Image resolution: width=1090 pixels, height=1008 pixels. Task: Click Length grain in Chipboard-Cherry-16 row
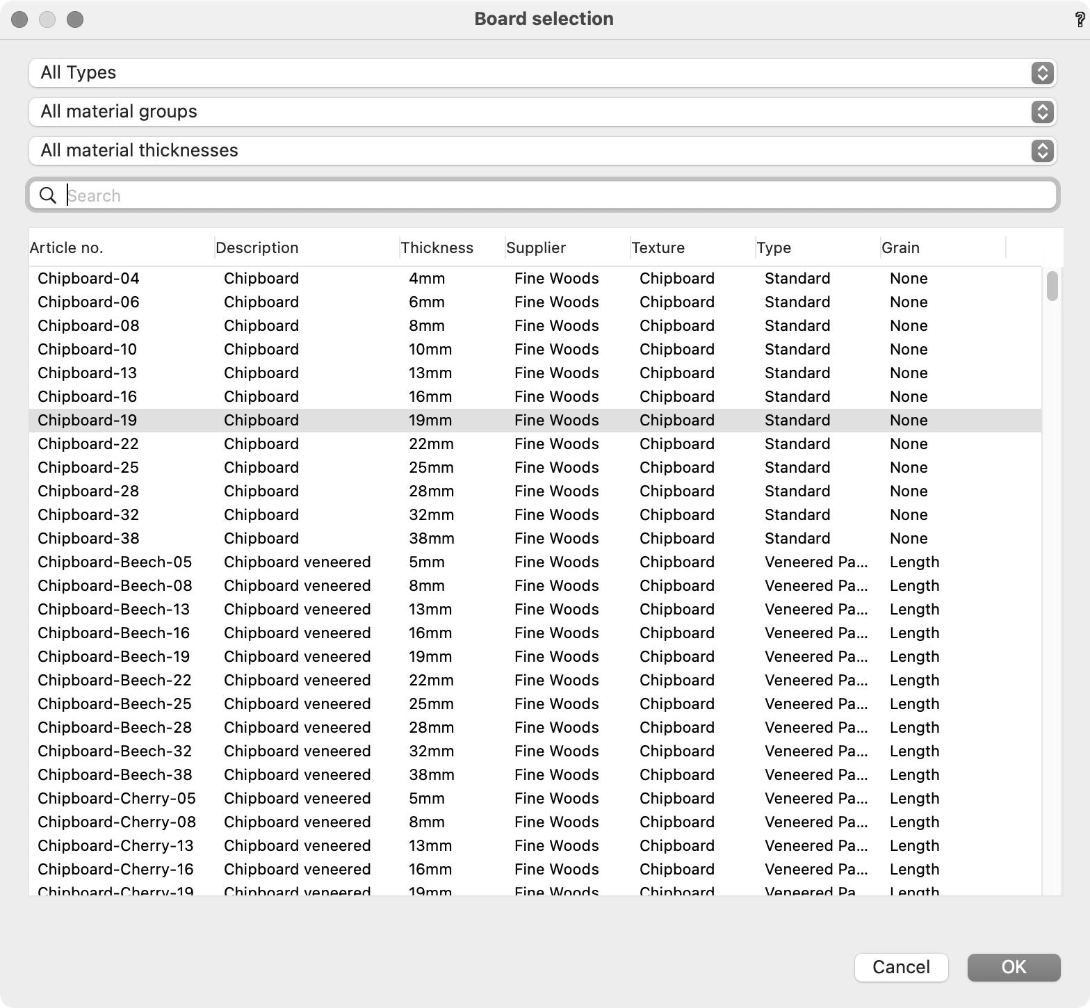[915, 870]
